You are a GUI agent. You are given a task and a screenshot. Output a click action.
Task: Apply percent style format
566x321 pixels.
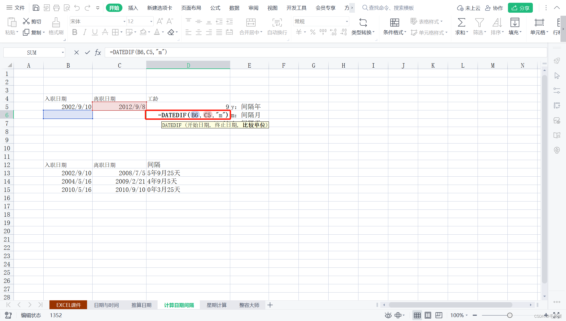click(313, 32)
